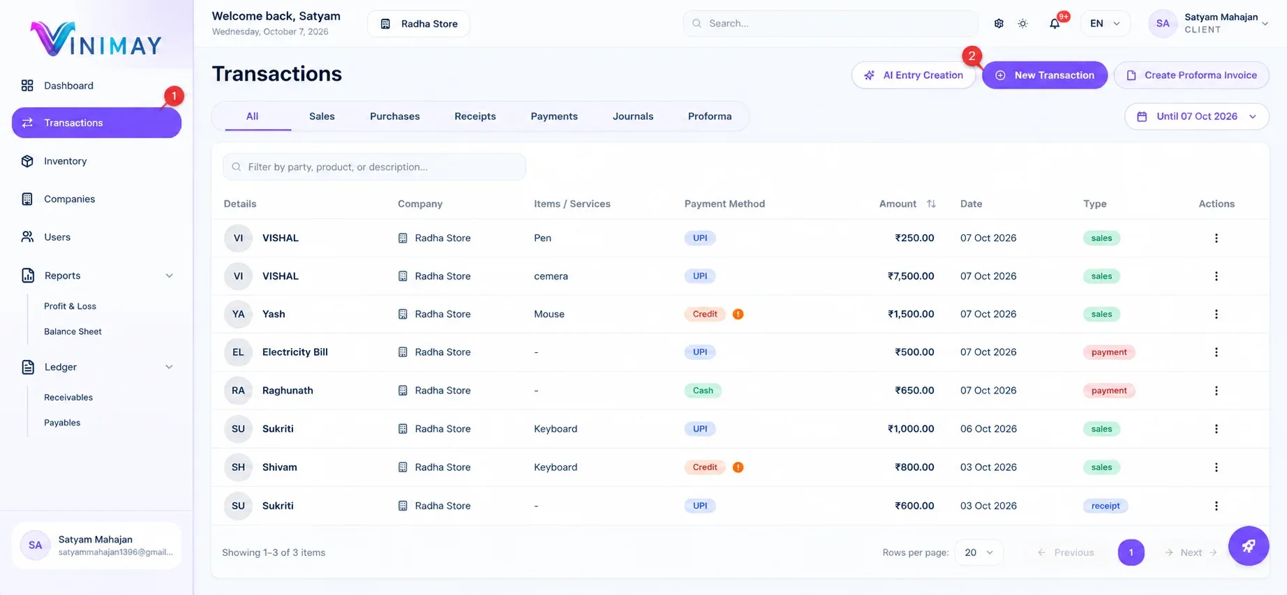The width and height of the screenshot is (1287, 595).
Task: Change rows per page dropdown
Action: pyautogui.click(x=979, y=552)
